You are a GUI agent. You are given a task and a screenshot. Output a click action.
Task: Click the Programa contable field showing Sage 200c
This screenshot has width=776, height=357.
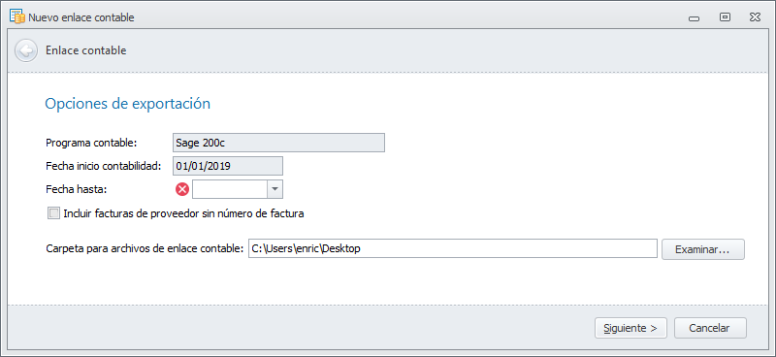point(278,143)
